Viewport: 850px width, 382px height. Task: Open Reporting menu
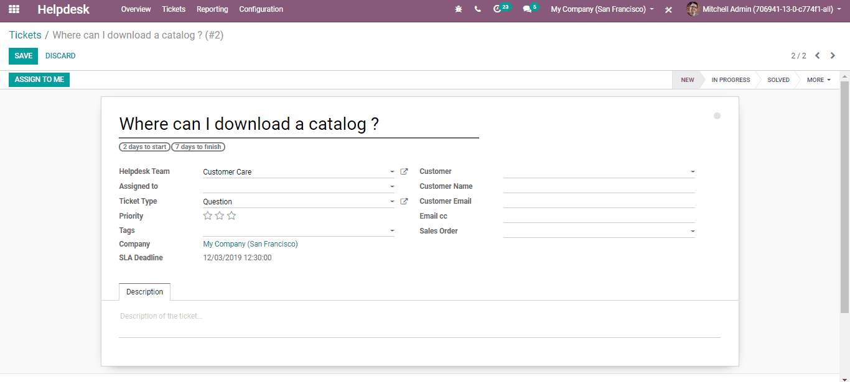click(x=212, y=9)
